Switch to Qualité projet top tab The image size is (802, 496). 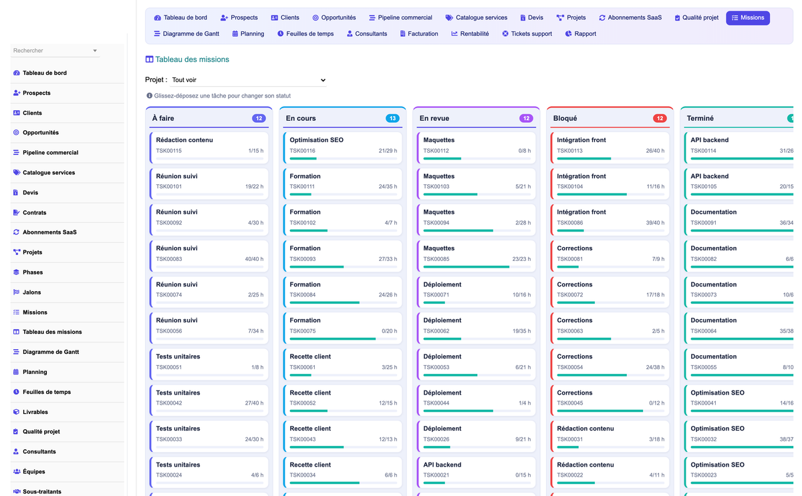(x=696, y=18)
